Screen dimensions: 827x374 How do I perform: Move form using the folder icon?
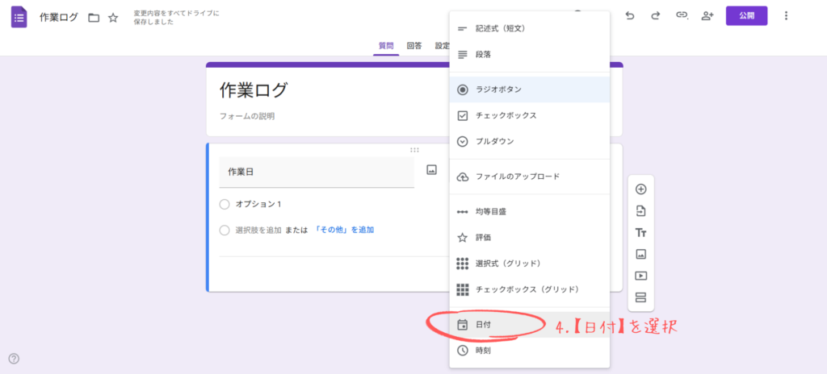click(x=94, y=18)
